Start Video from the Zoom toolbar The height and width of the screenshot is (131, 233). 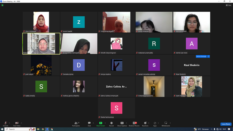point(17,124)
